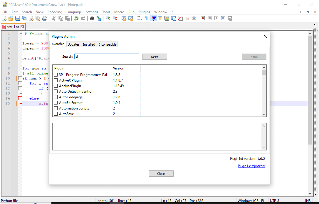The width and height of the screenshot is (319, 204).
Task: Click the Version column header
Action: 126,68
